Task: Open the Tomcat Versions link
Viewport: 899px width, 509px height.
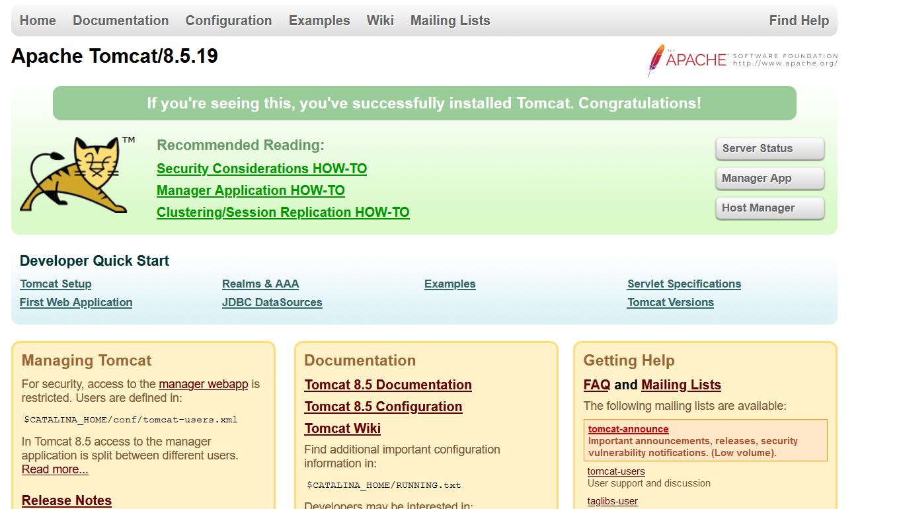Action: [670, 303]
